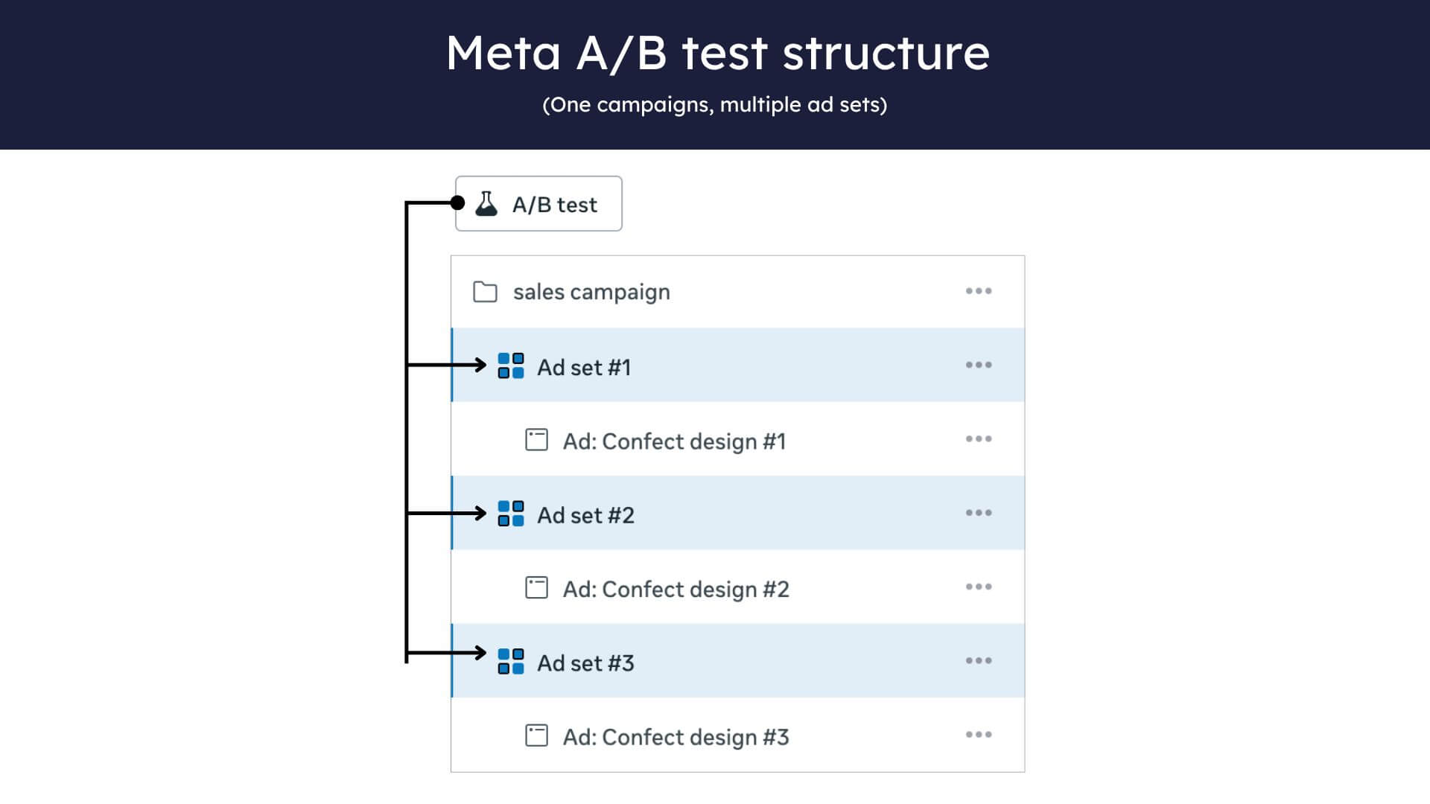The width and height of the screenshot is (1430, 804).
Task: Click the Ad set #3 grid icon
Action: point(511,661)
